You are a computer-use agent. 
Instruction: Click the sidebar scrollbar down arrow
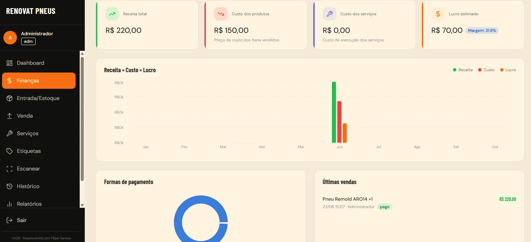[x=82, y=205]
